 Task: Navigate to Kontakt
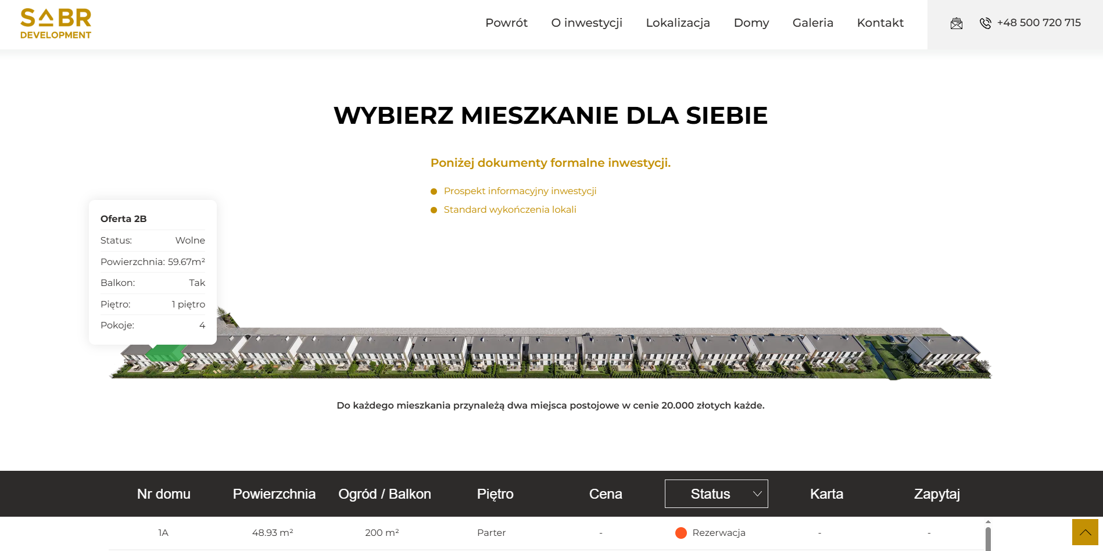coord(880,23)
